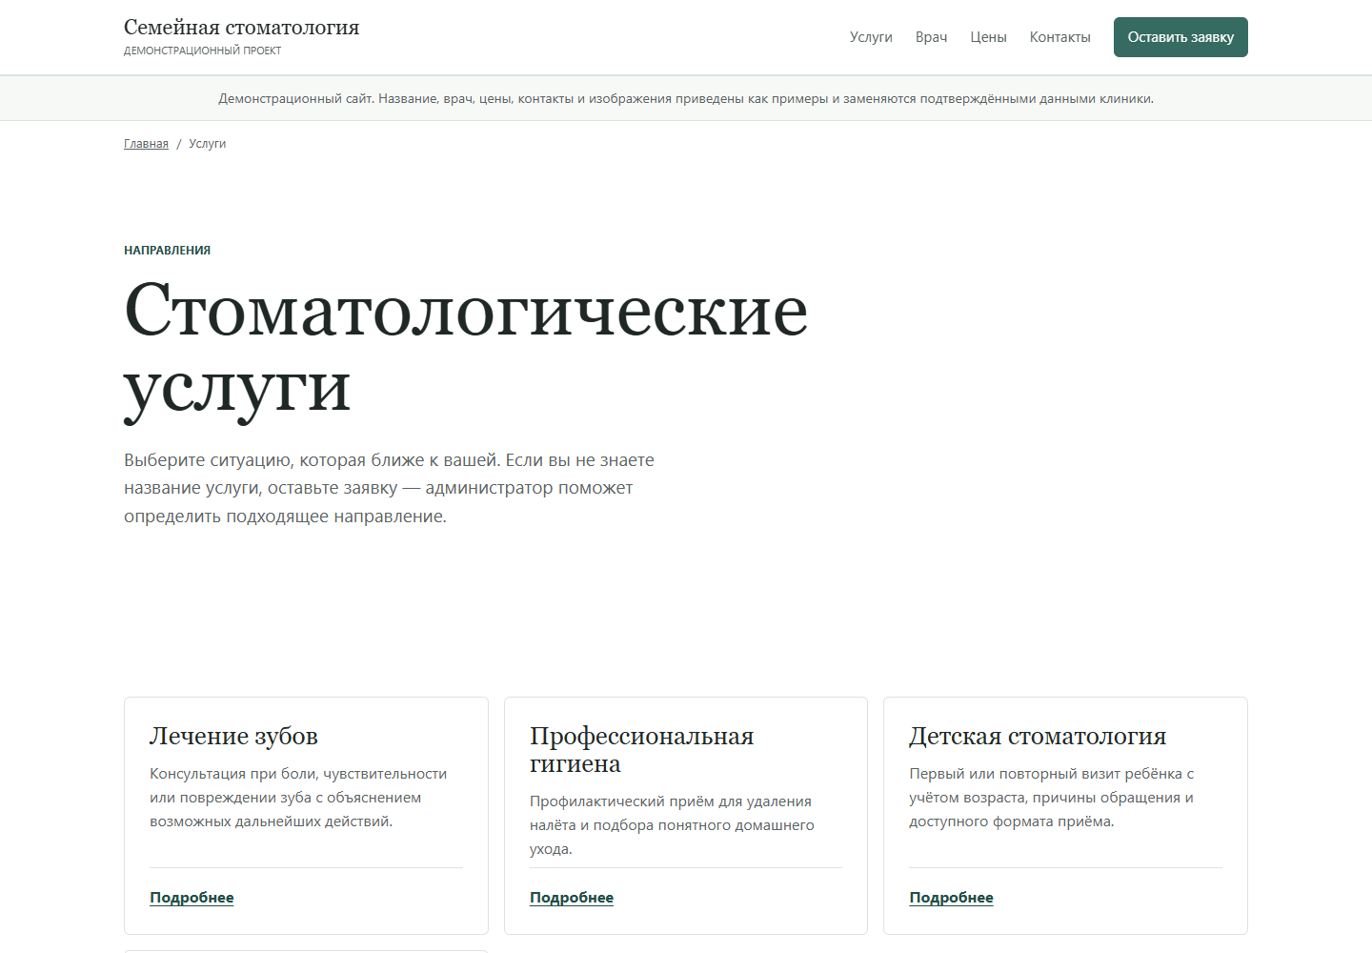Follow the Главная breadcrumb link

[x=146, y=144]
